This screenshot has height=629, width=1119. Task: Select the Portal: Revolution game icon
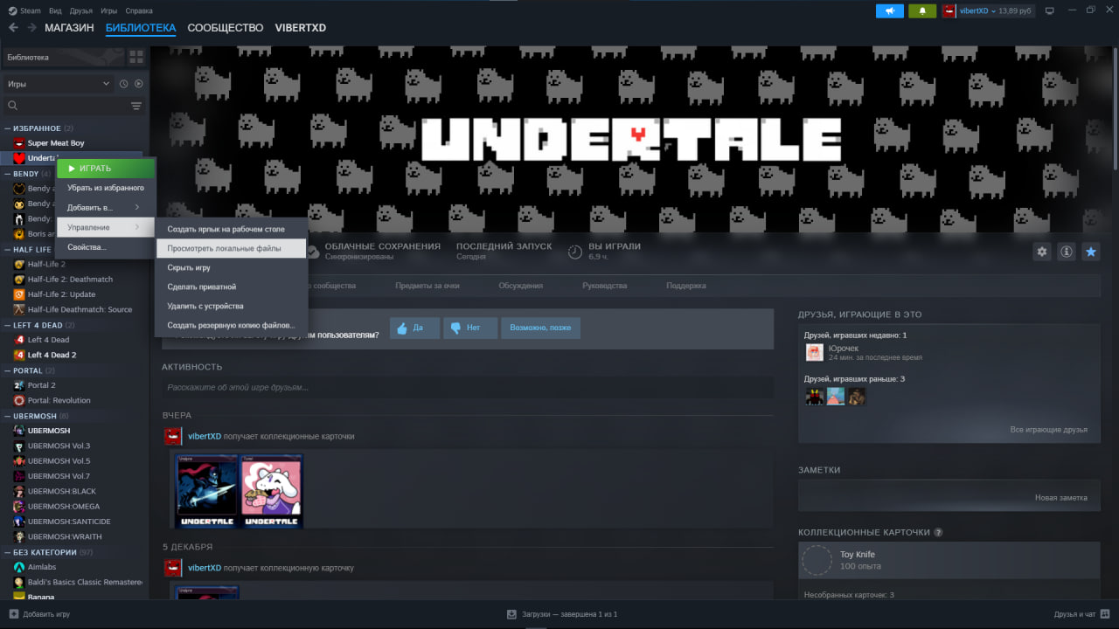pos(19,400)
